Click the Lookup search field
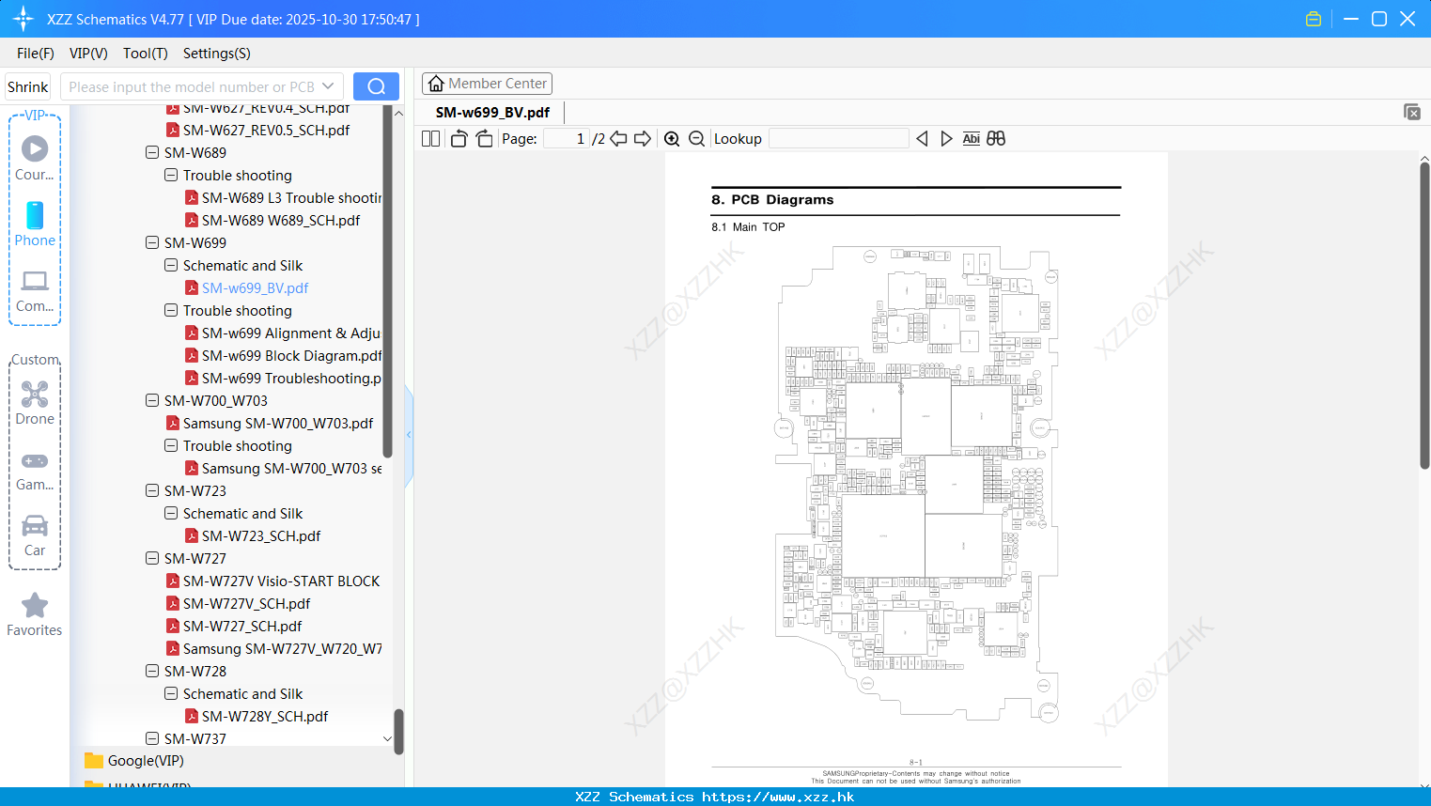This screenshot has width=1431, height=806. point(839,138)
